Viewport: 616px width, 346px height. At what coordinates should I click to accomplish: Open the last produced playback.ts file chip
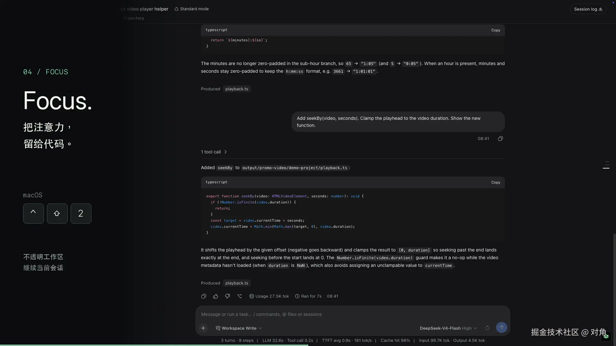(237, 283)
